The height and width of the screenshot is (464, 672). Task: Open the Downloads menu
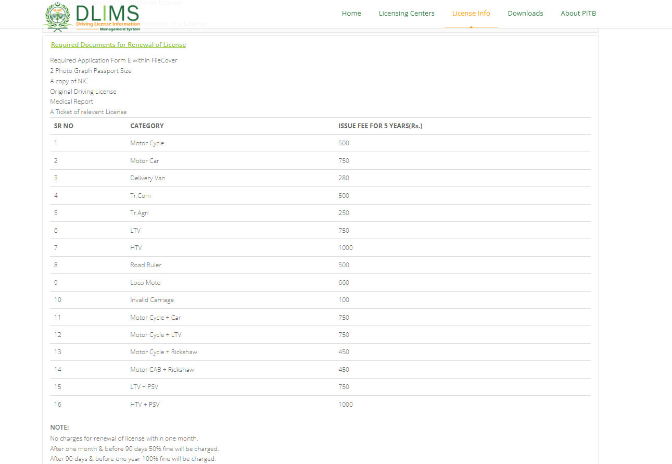pos(525,14)
